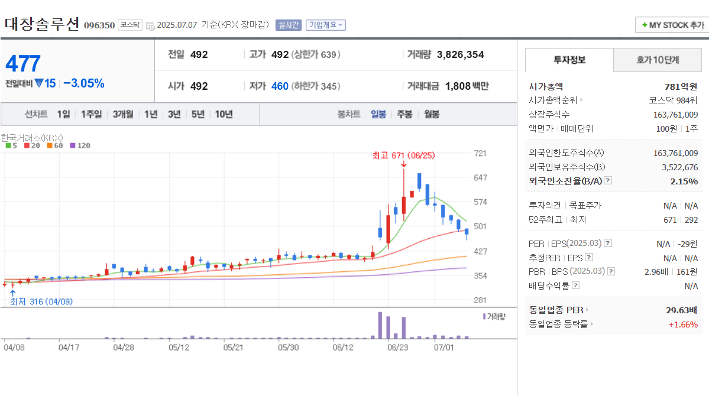The width and height of the screenshot is (709, 396).
Task: Click the help icon next to 추정PER EPS
Action: [x=589, y=257]
